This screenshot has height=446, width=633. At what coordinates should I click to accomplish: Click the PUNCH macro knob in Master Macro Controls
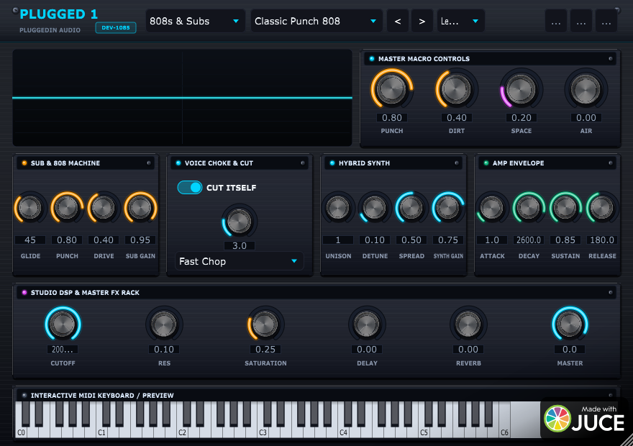tap(391, 88)
